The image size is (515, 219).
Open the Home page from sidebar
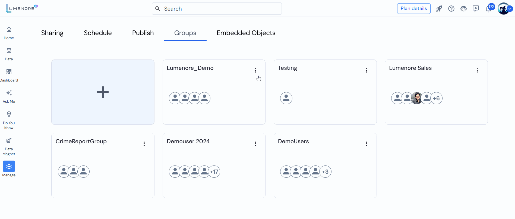[x=9, y=33]
